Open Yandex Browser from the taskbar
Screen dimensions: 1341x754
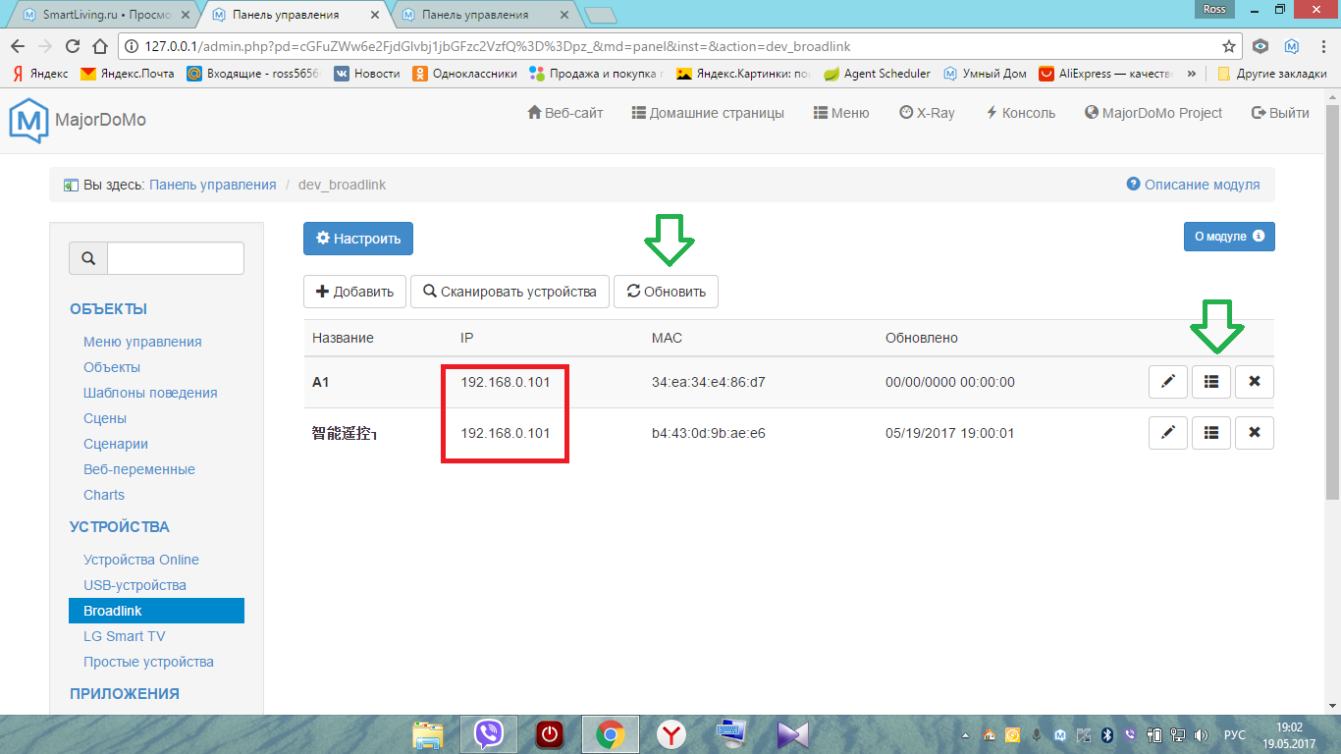point(671,734)
